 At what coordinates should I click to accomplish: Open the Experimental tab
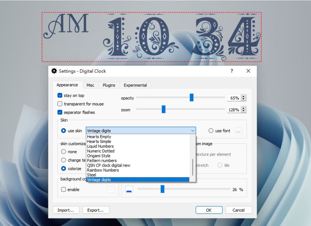135,85
